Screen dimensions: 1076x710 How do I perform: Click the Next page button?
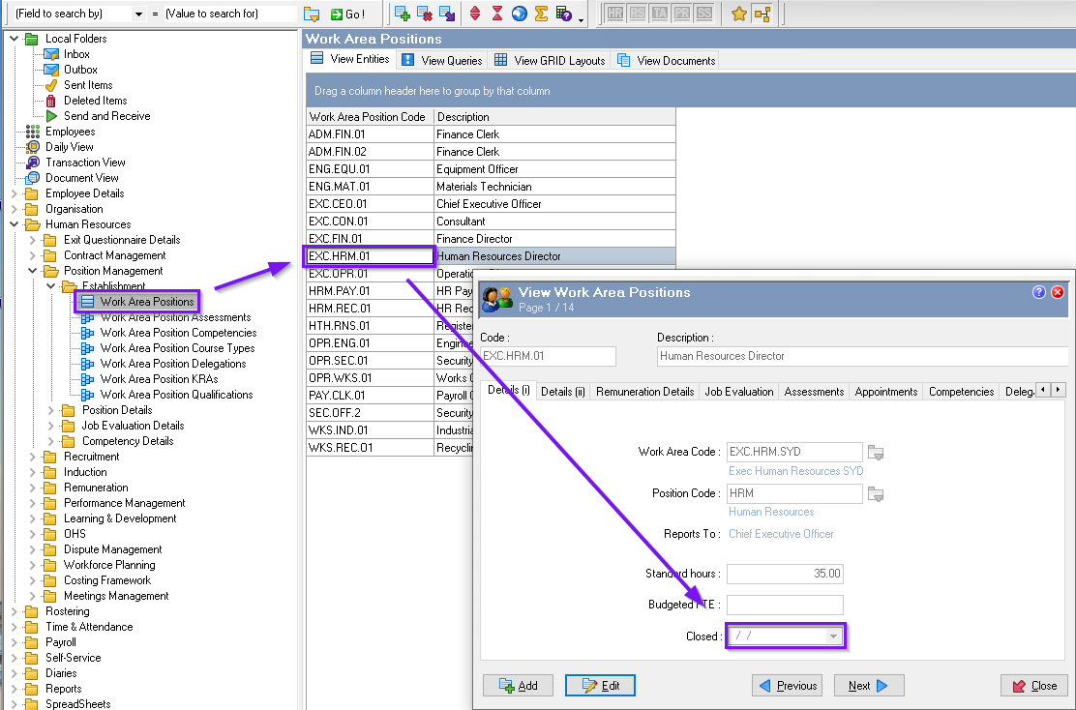(x=869, y=685)
